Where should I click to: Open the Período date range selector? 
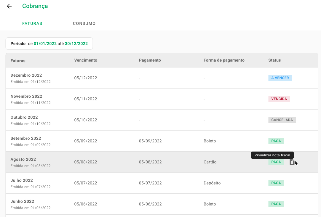[49, 44]
